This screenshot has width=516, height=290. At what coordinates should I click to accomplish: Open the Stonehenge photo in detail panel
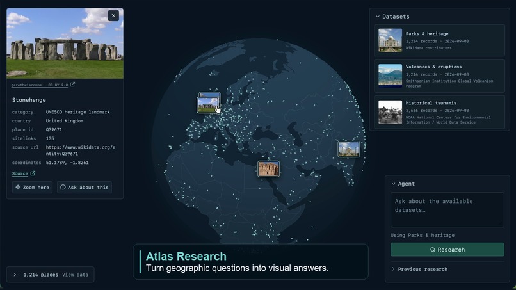tap(65, 44)
